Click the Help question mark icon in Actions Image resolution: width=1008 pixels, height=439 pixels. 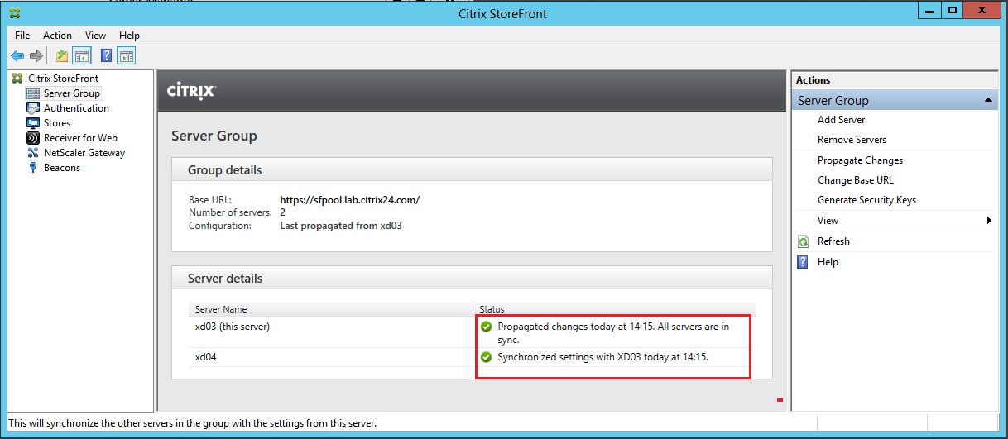[803, 262]
